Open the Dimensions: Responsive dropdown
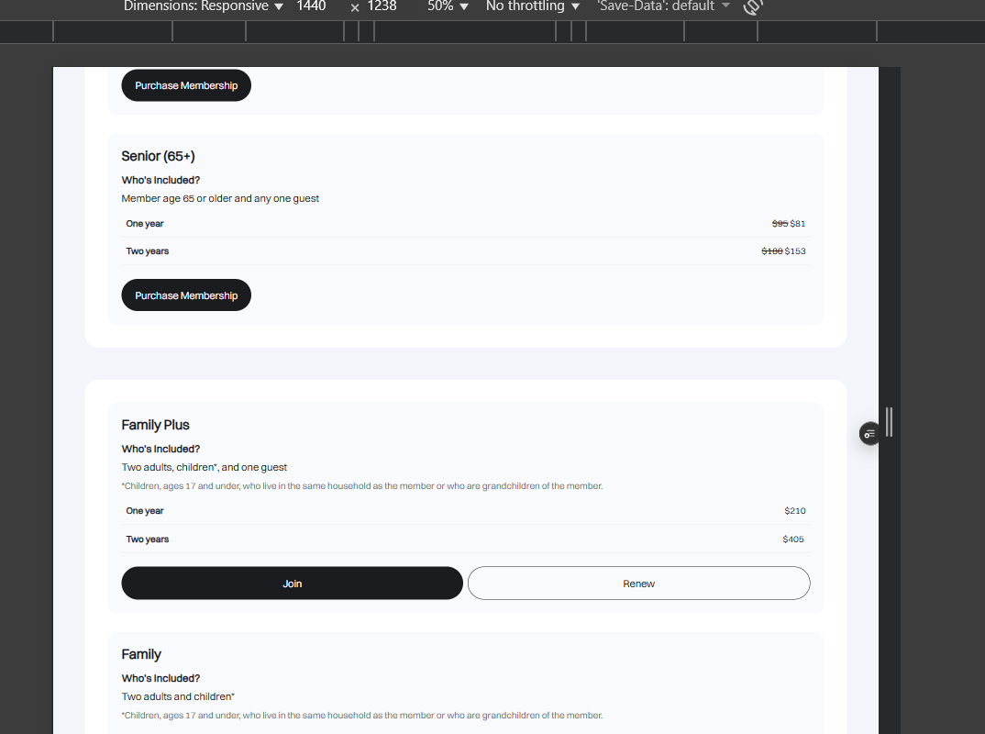 [203, 6]
